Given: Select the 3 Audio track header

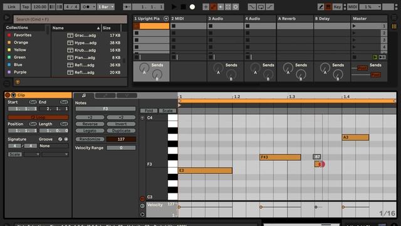Looking at the screenshot, I should click(x=226, y=18).
